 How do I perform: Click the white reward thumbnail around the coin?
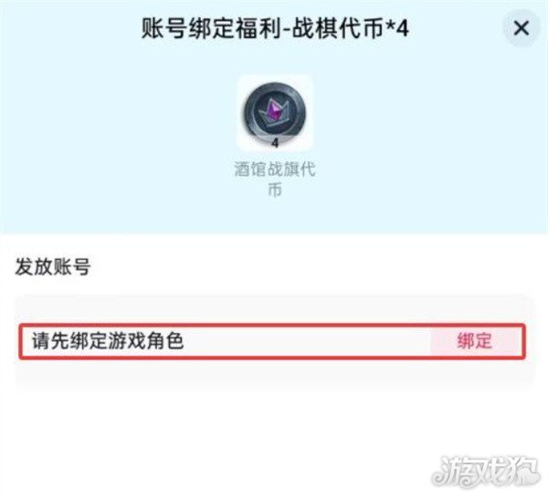coord(275,112)
